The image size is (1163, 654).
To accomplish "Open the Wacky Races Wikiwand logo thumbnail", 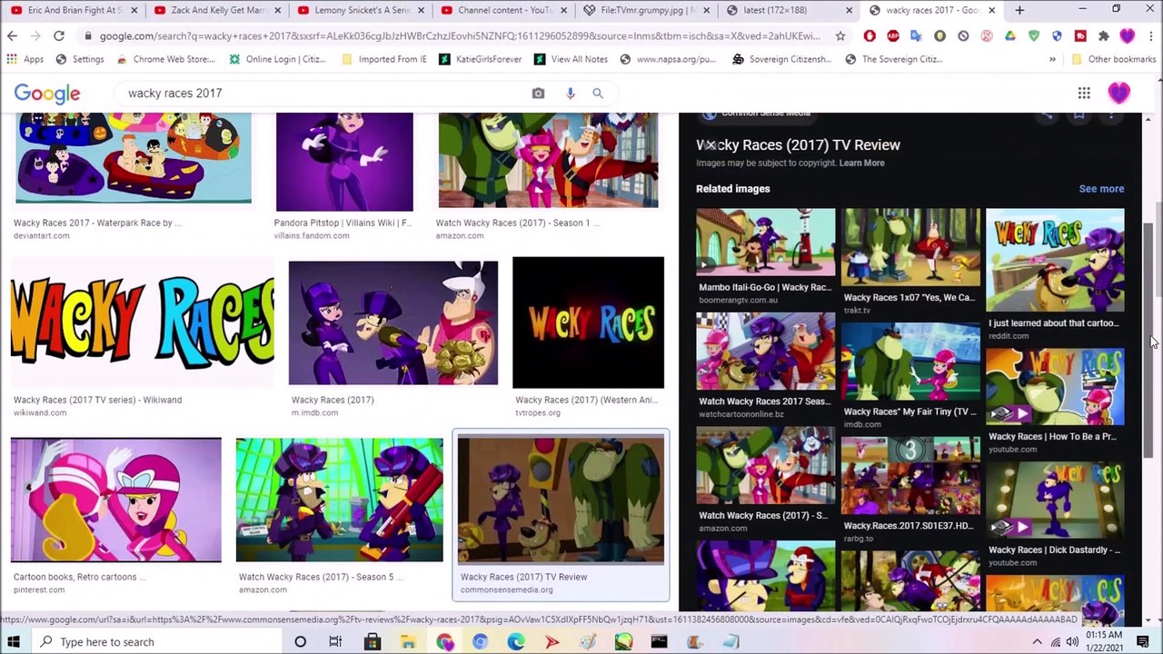I will pos(143,322).
